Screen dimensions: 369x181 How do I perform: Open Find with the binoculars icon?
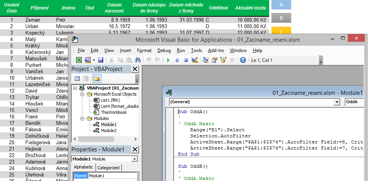pos(137,60)
